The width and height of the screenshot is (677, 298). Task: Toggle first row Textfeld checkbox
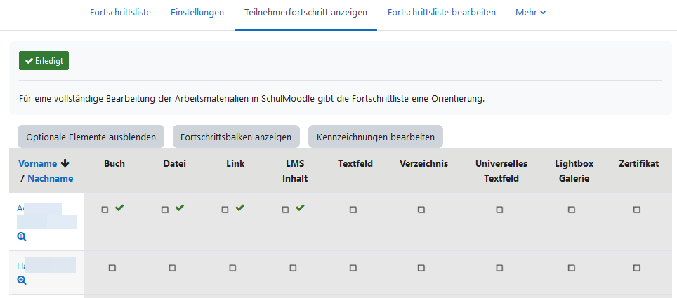pos(353,210)
